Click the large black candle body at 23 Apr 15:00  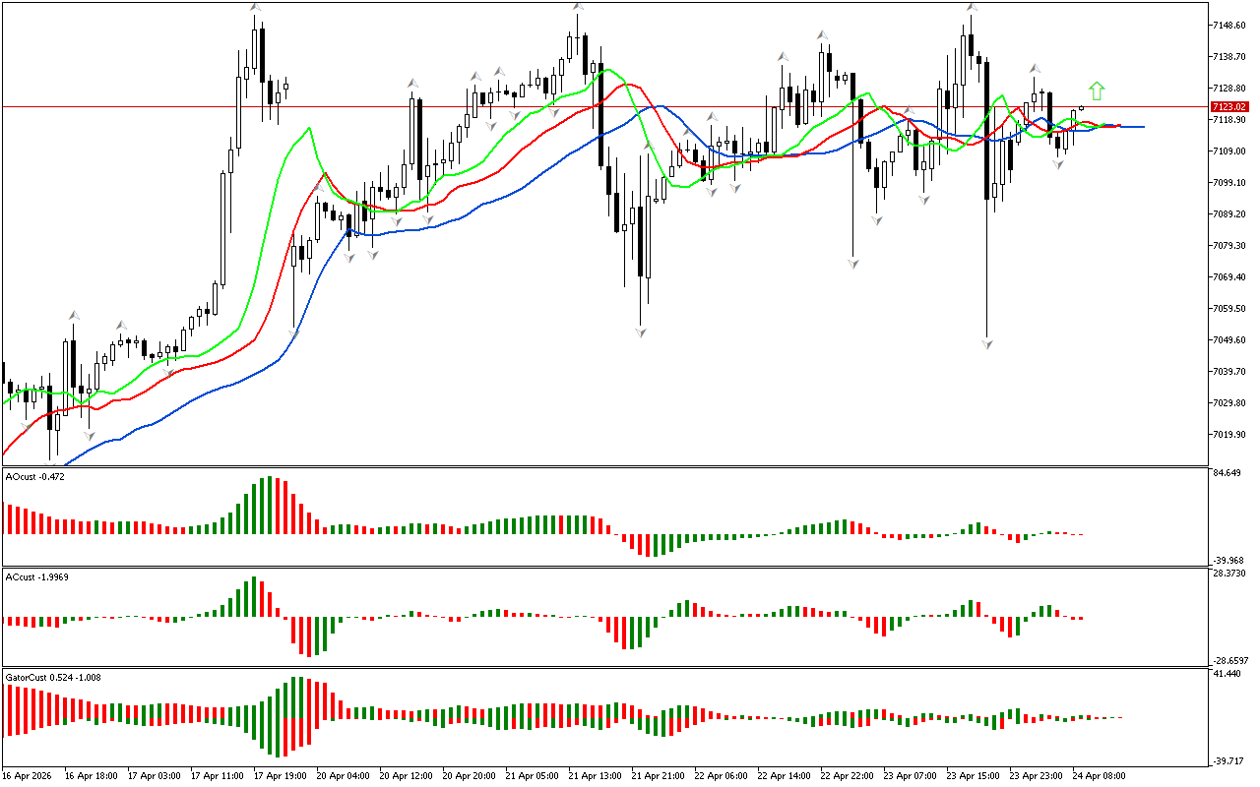(987, 128)
